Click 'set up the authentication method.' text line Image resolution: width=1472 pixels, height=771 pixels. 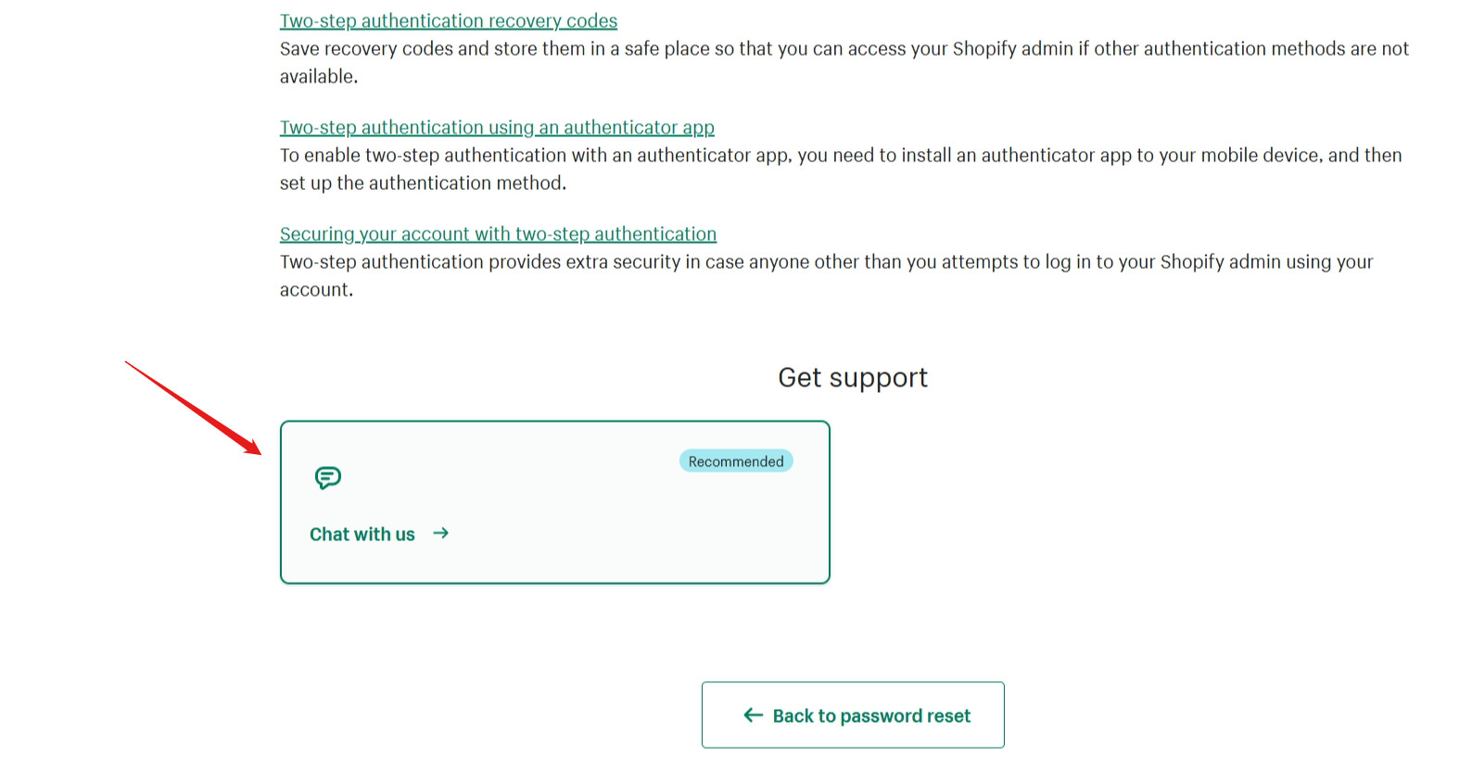click(x=423, y=183)
